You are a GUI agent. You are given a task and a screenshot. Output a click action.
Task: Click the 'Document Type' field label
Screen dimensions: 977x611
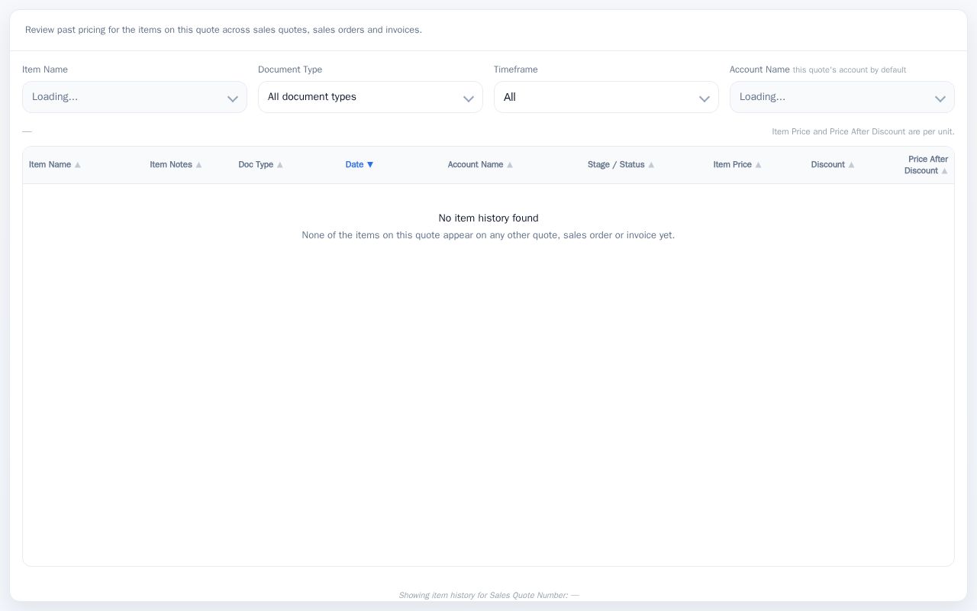click(290, 70)
